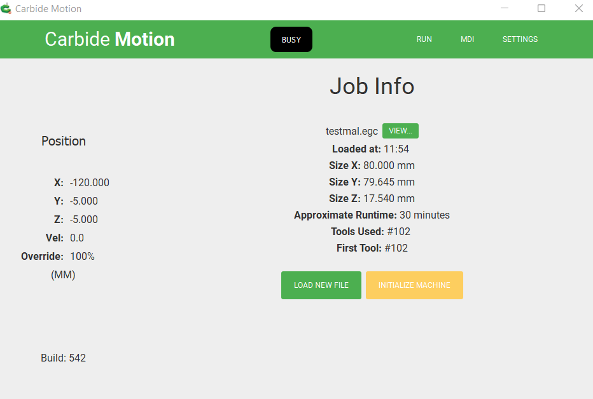Click the Carbide Motion logo text in header
The height and width of the screenshot is (399, 593).
[109, 39]
